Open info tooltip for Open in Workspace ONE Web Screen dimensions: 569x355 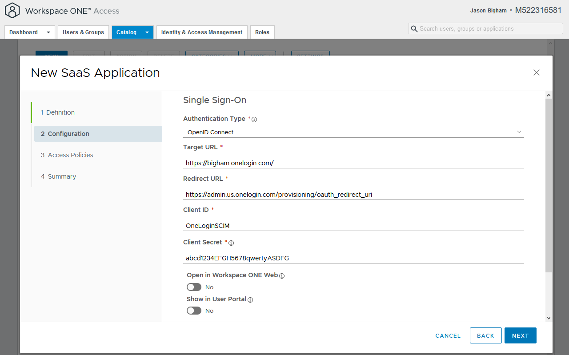tap(282, 275)
